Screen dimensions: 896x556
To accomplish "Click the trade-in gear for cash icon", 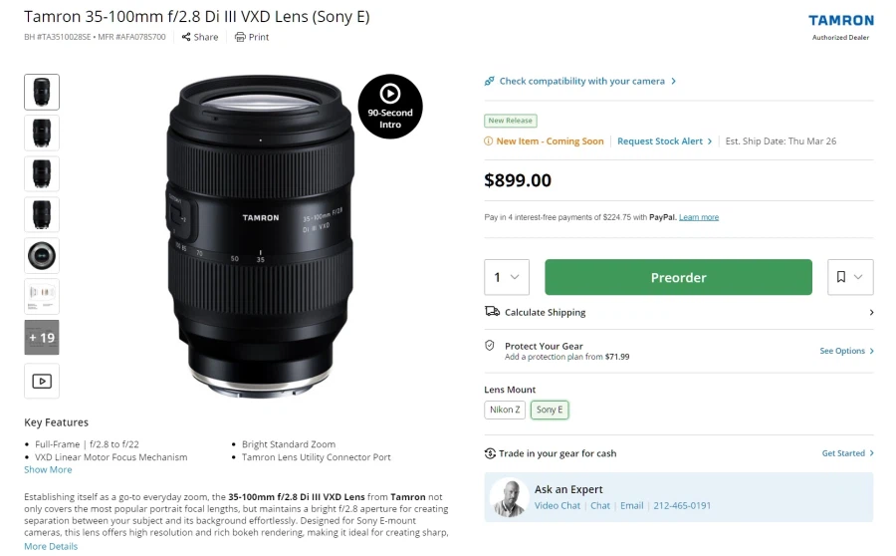I will pyautogui.click(x=490, y=453).
